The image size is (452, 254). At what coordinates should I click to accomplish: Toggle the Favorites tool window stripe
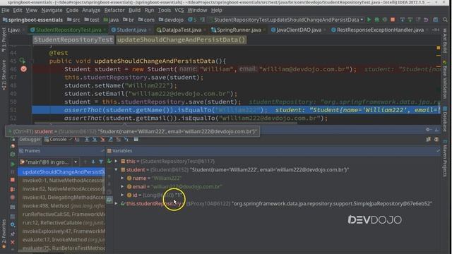pos(4,234)
